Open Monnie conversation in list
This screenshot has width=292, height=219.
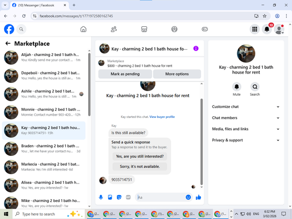click(44, 112)
